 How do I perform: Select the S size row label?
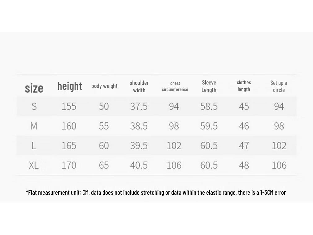(34, 107)
